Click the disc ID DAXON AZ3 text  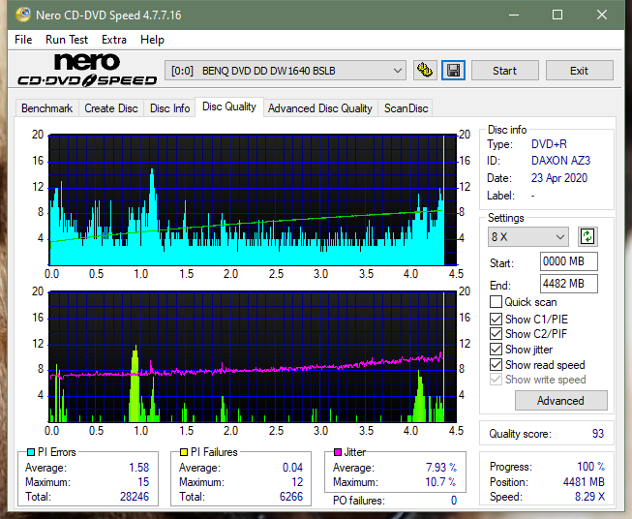560,161
